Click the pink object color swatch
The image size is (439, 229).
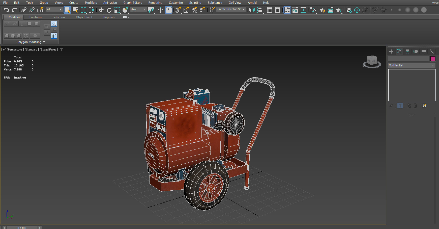point(433,59)
